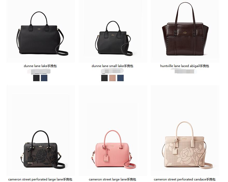The height and width of the screenshot is (182, 228).
Task: Select navy blue color for dunne lane lake
Action: [44, 78]
